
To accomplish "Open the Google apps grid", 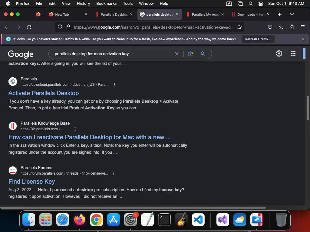I will click(x=293, y=53).
